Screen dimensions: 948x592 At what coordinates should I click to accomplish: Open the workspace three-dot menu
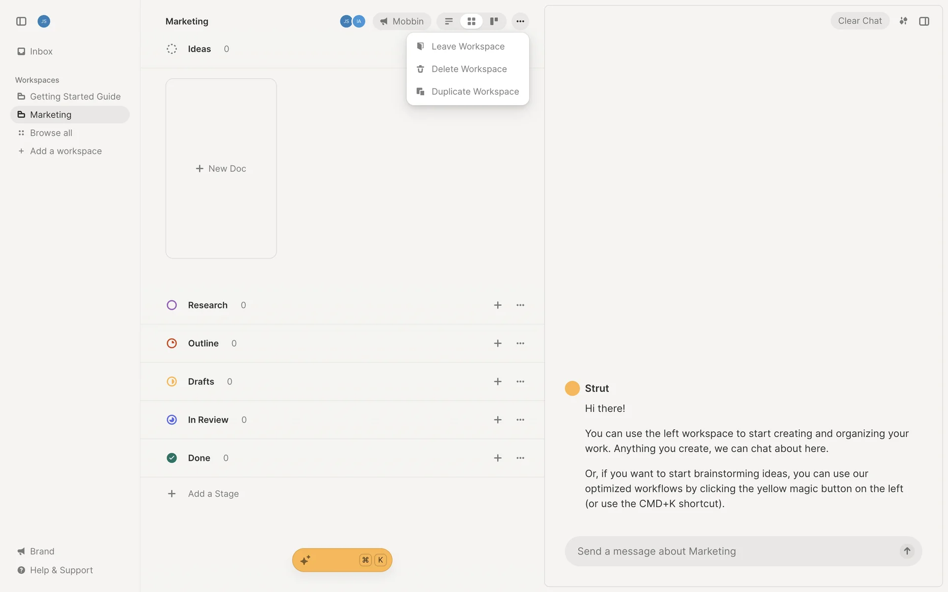[520, 21]
